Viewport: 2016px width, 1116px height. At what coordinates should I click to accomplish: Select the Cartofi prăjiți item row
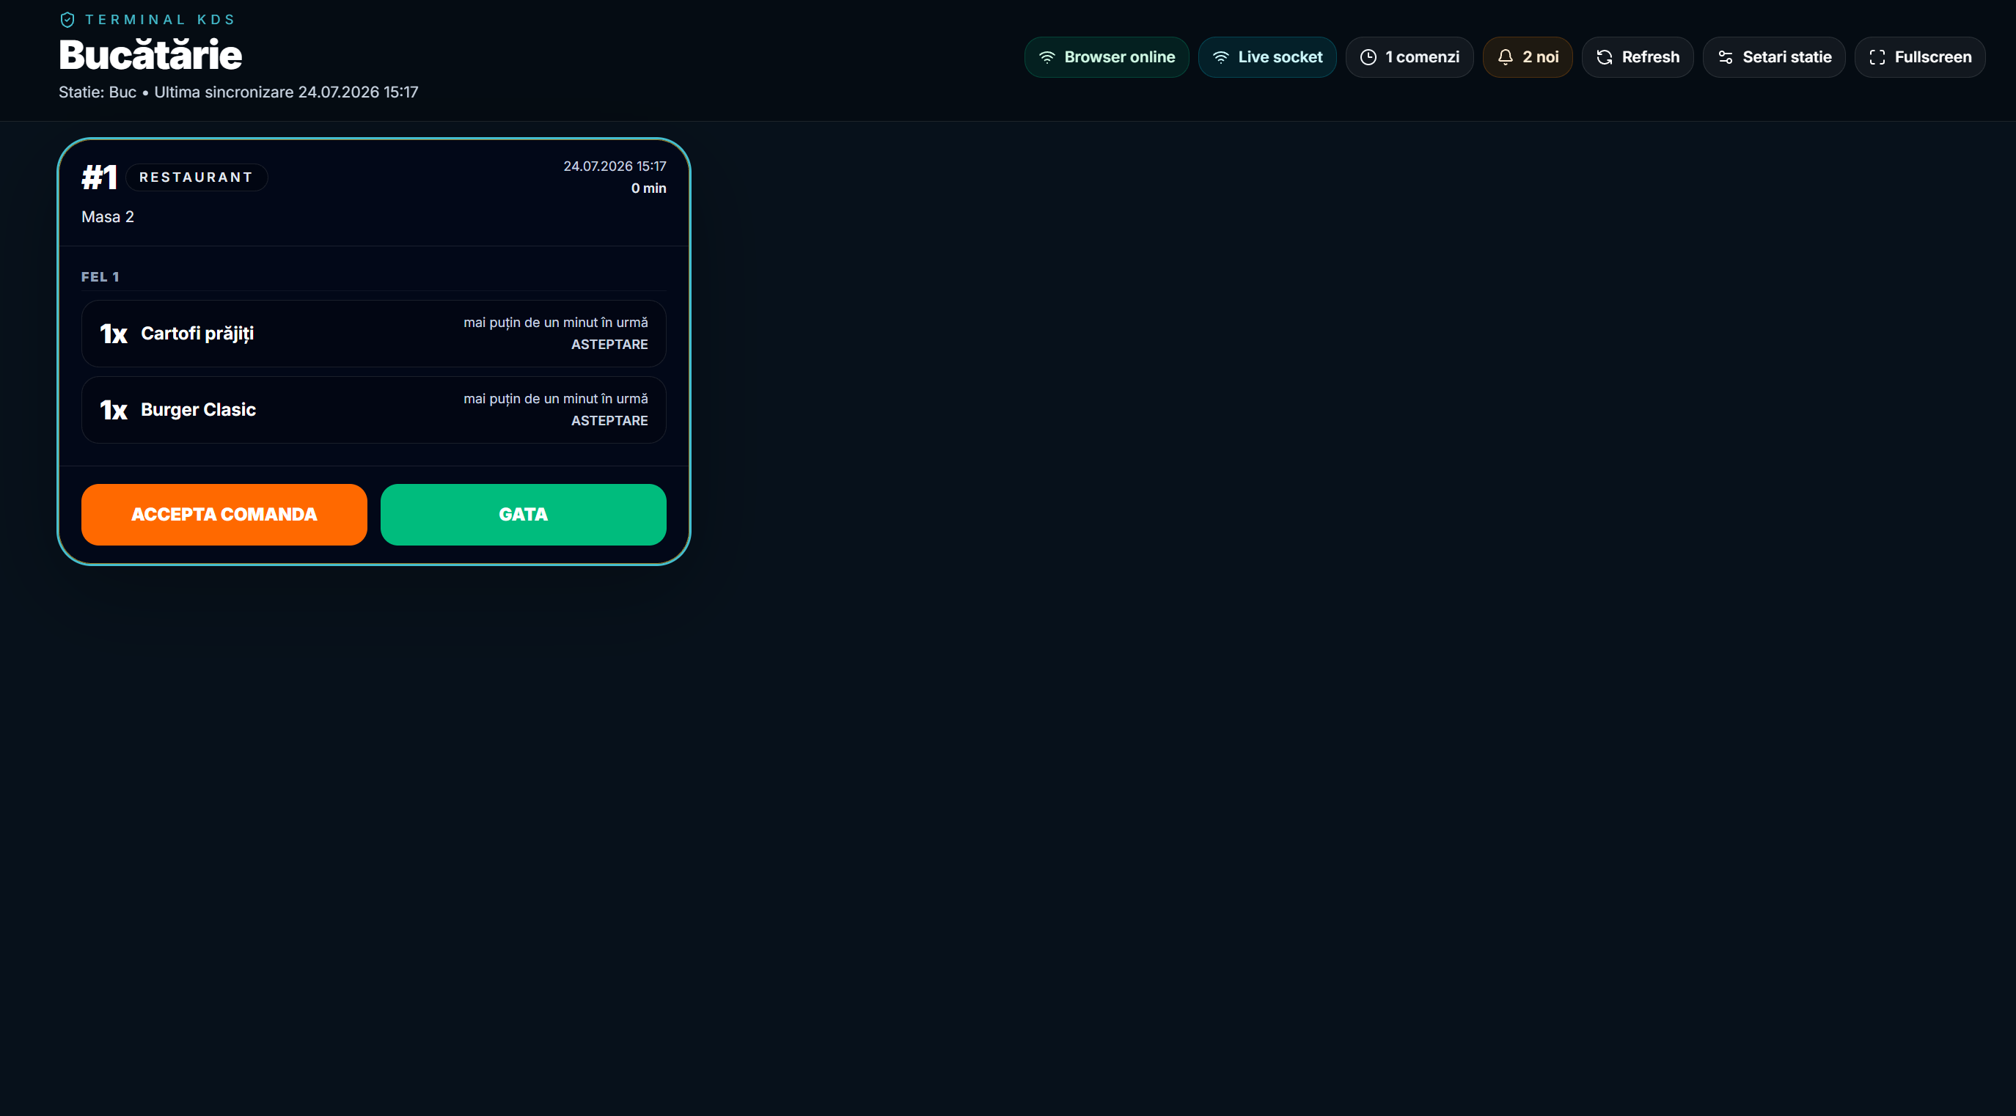click(x=374, y=334)
